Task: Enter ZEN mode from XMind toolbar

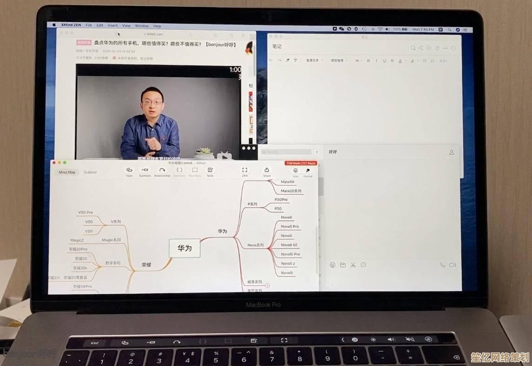Action: click(245, 172)
